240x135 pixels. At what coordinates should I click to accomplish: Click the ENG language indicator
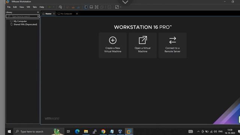coord(220,132)
